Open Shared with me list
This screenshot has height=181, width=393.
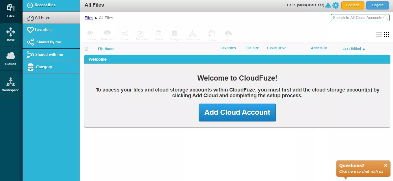(x=51, y=55)
